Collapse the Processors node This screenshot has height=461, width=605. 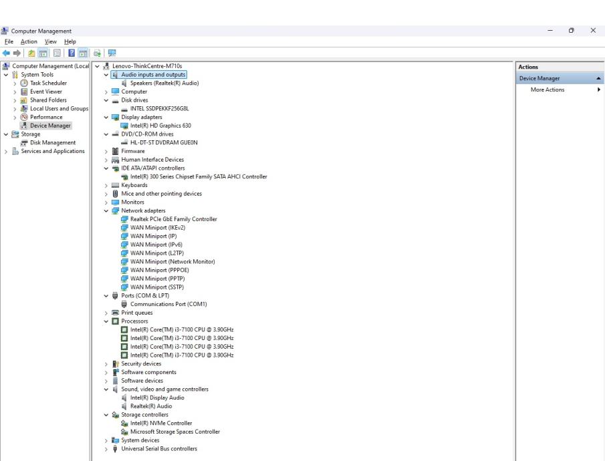106,321
